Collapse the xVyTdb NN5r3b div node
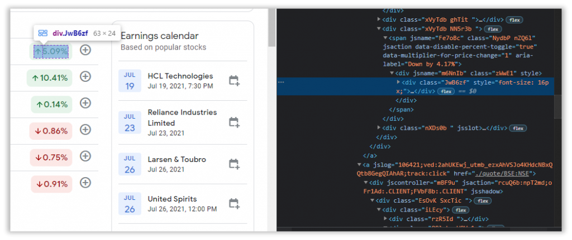 click(x=379, y=28)
